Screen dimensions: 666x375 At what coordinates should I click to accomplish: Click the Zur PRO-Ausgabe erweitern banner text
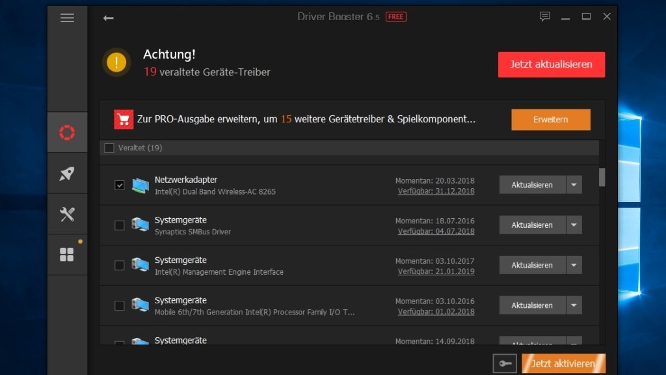click(306, 119)
